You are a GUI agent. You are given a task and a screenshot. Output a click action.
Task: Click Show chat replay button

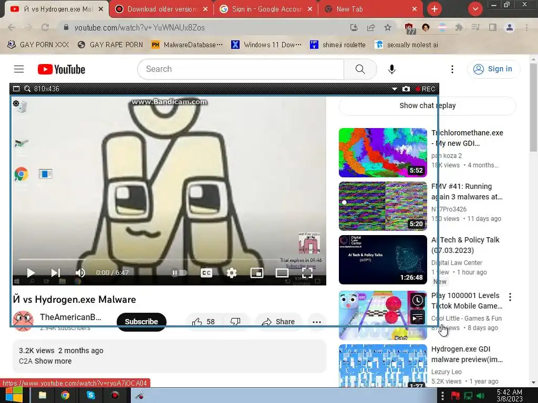(x=428, y=105)
